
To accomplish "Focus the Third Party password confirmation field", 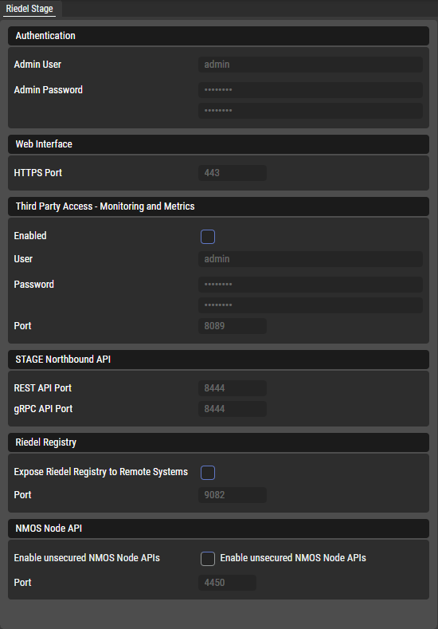I will [x=310, y=305].
